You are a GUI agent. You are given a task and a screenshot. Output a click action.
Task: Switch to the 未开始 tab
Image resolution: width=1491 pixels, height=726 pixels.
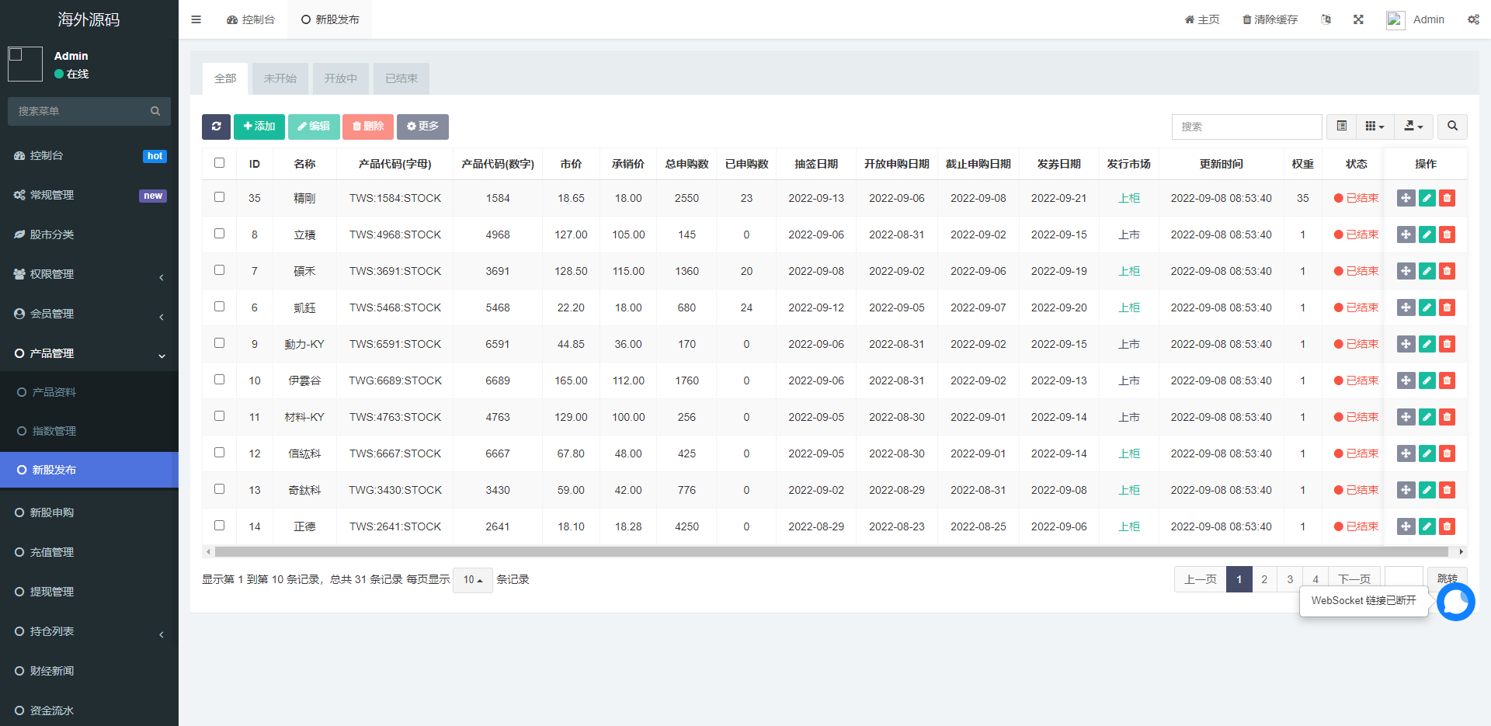tap(280, 78)
